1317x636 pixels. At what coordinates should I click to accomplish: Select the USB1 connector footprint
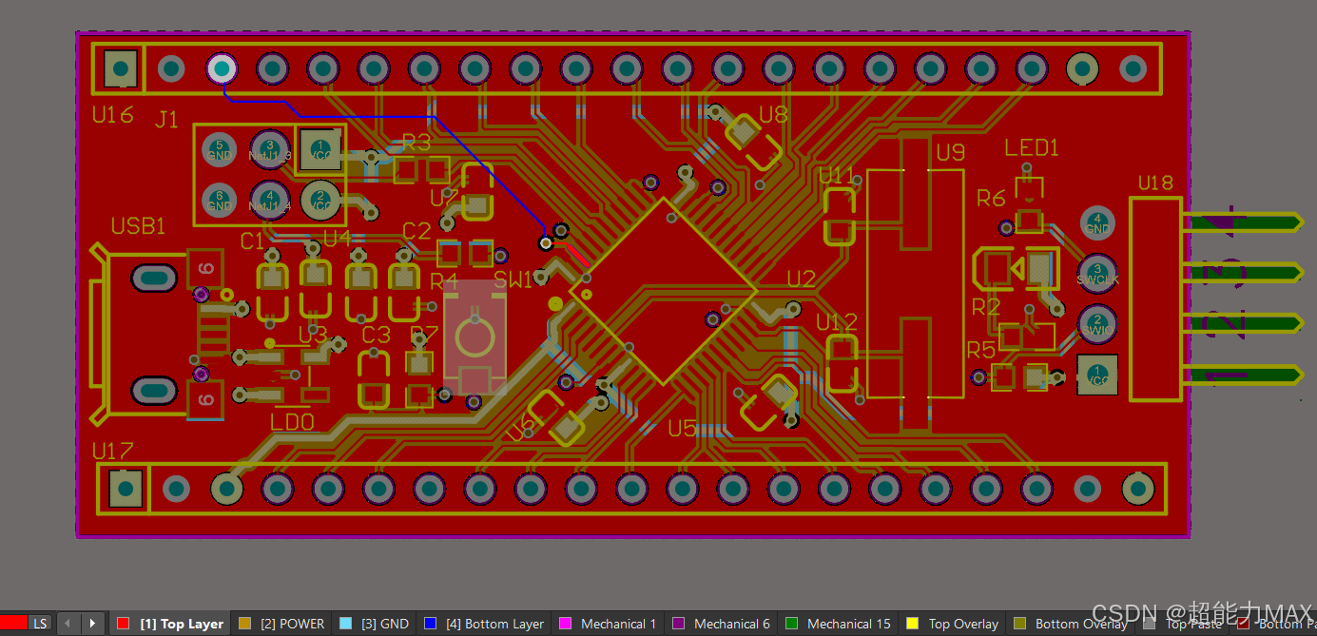[157, 334]
